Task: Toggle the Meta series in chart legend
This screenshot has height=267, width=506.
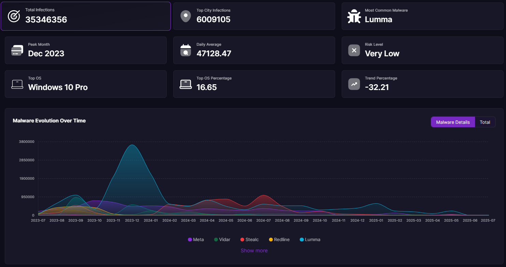Action: tap(196, 239)
